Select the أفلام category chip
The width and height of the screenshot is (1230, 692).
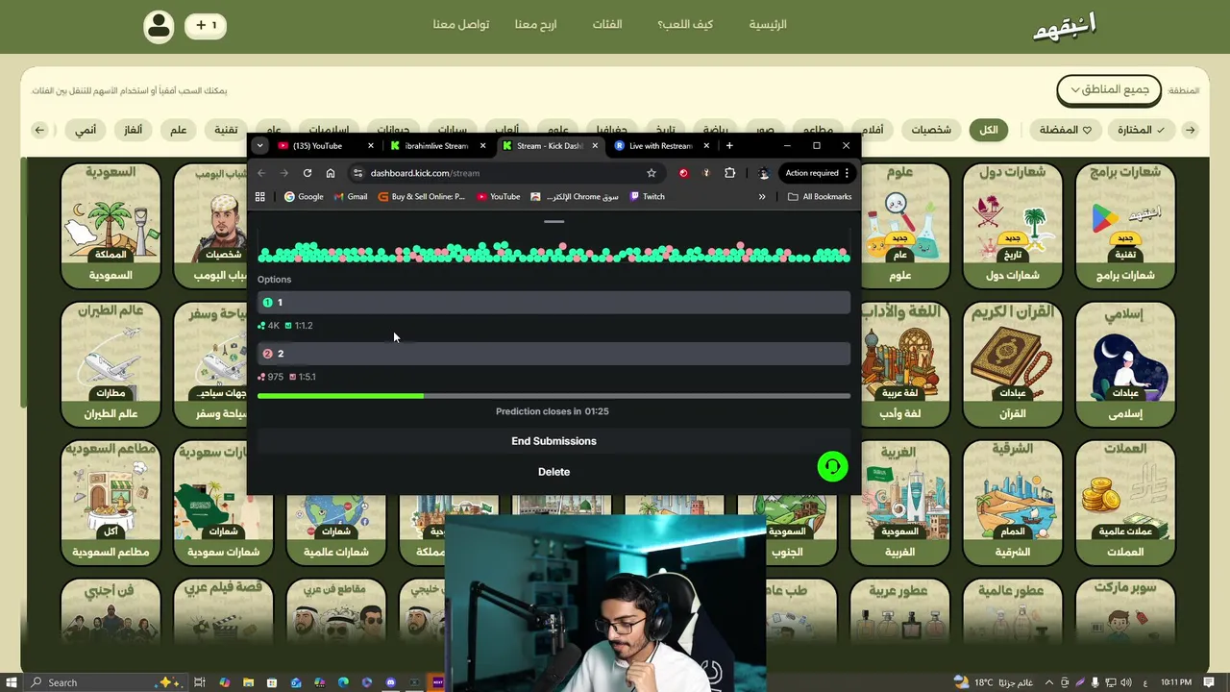[x=874, y=130]
